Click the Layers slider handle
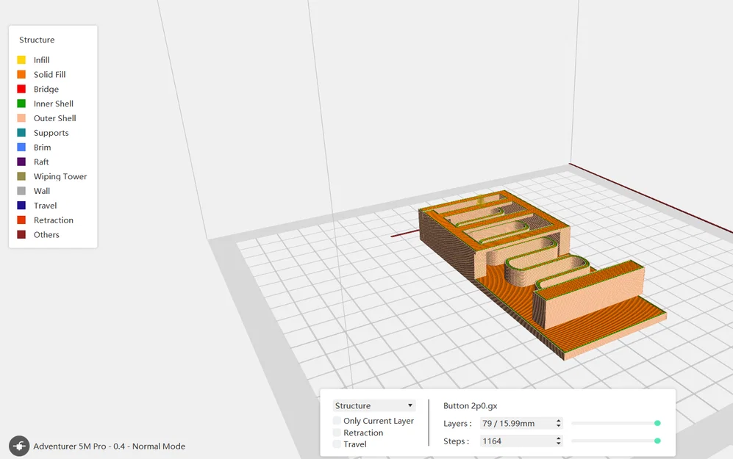Screen dimensions: 733x459 [657, 423]
